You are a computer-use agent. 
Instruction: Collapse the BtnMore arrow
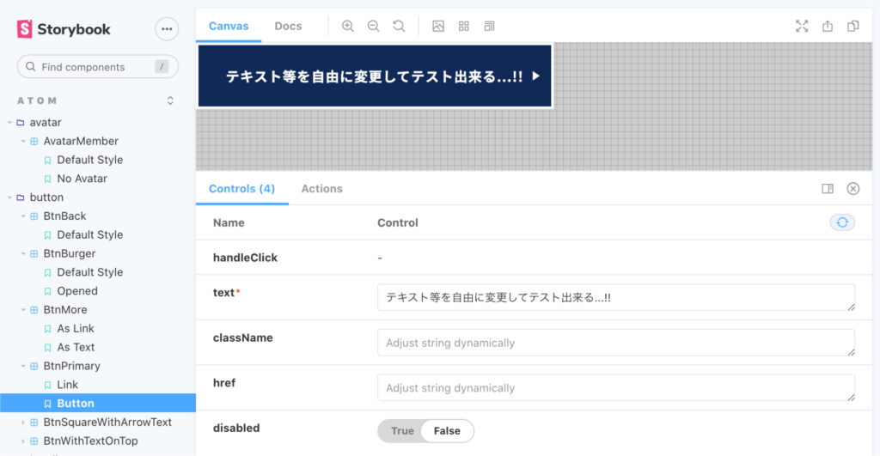click(x=23, y=310)
